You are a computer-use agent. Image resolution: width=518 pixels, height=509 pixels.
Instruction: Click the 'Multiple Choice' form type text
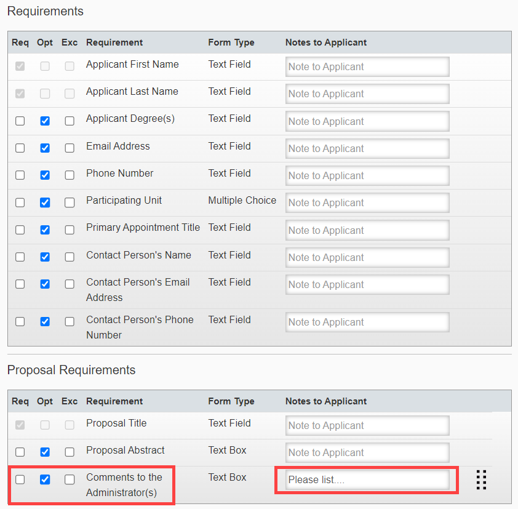tap(242, 201)
